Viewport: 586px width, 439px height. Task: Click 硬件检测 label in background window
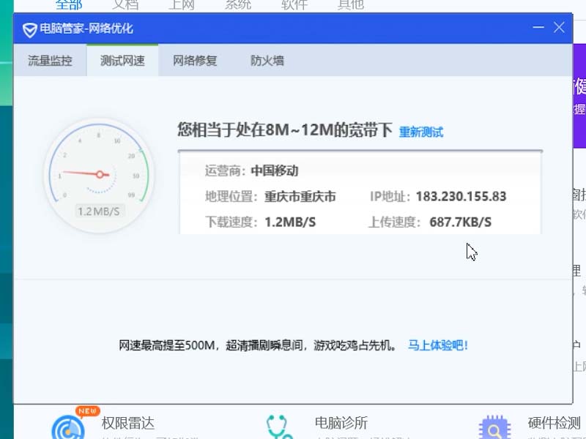(555, 424)
